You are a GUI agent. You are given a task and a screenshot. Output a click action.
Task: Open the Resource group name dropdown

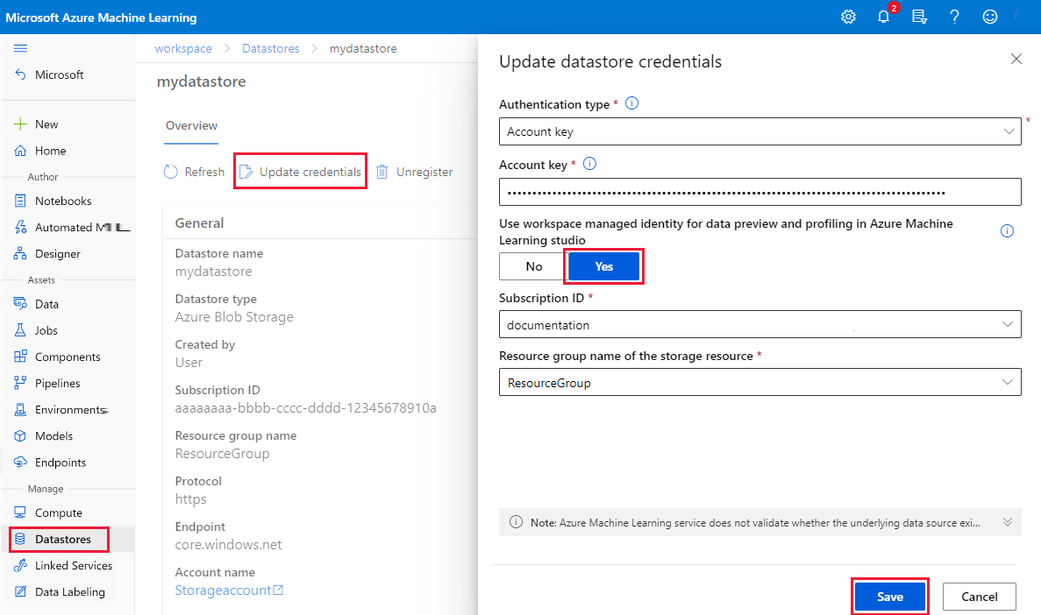(760, 382)
